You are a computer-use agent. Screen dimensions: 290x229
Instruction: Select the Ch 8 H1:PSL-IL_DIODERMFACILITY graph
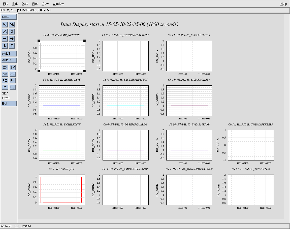point(125,56)
